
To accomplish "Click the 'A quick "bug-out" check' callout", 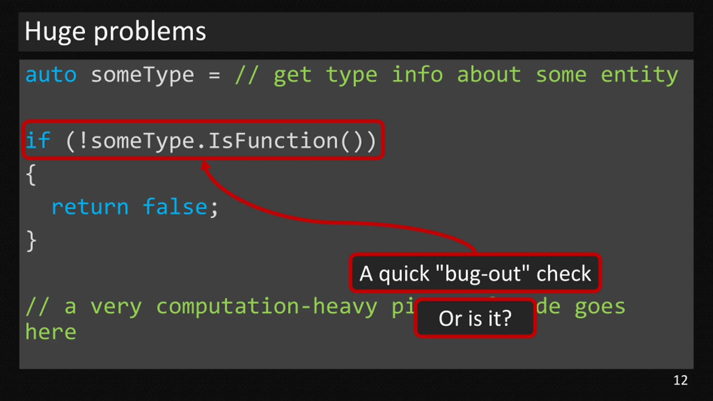I will (x=475, y=273).
